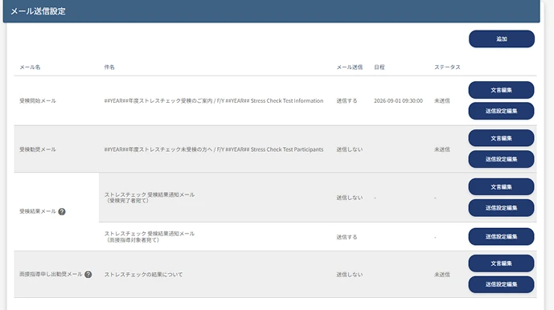Viewport: 554px width, 310px height.
Task: Click the 面接指導申し出勧奨メール label
Action: [51, 274]
